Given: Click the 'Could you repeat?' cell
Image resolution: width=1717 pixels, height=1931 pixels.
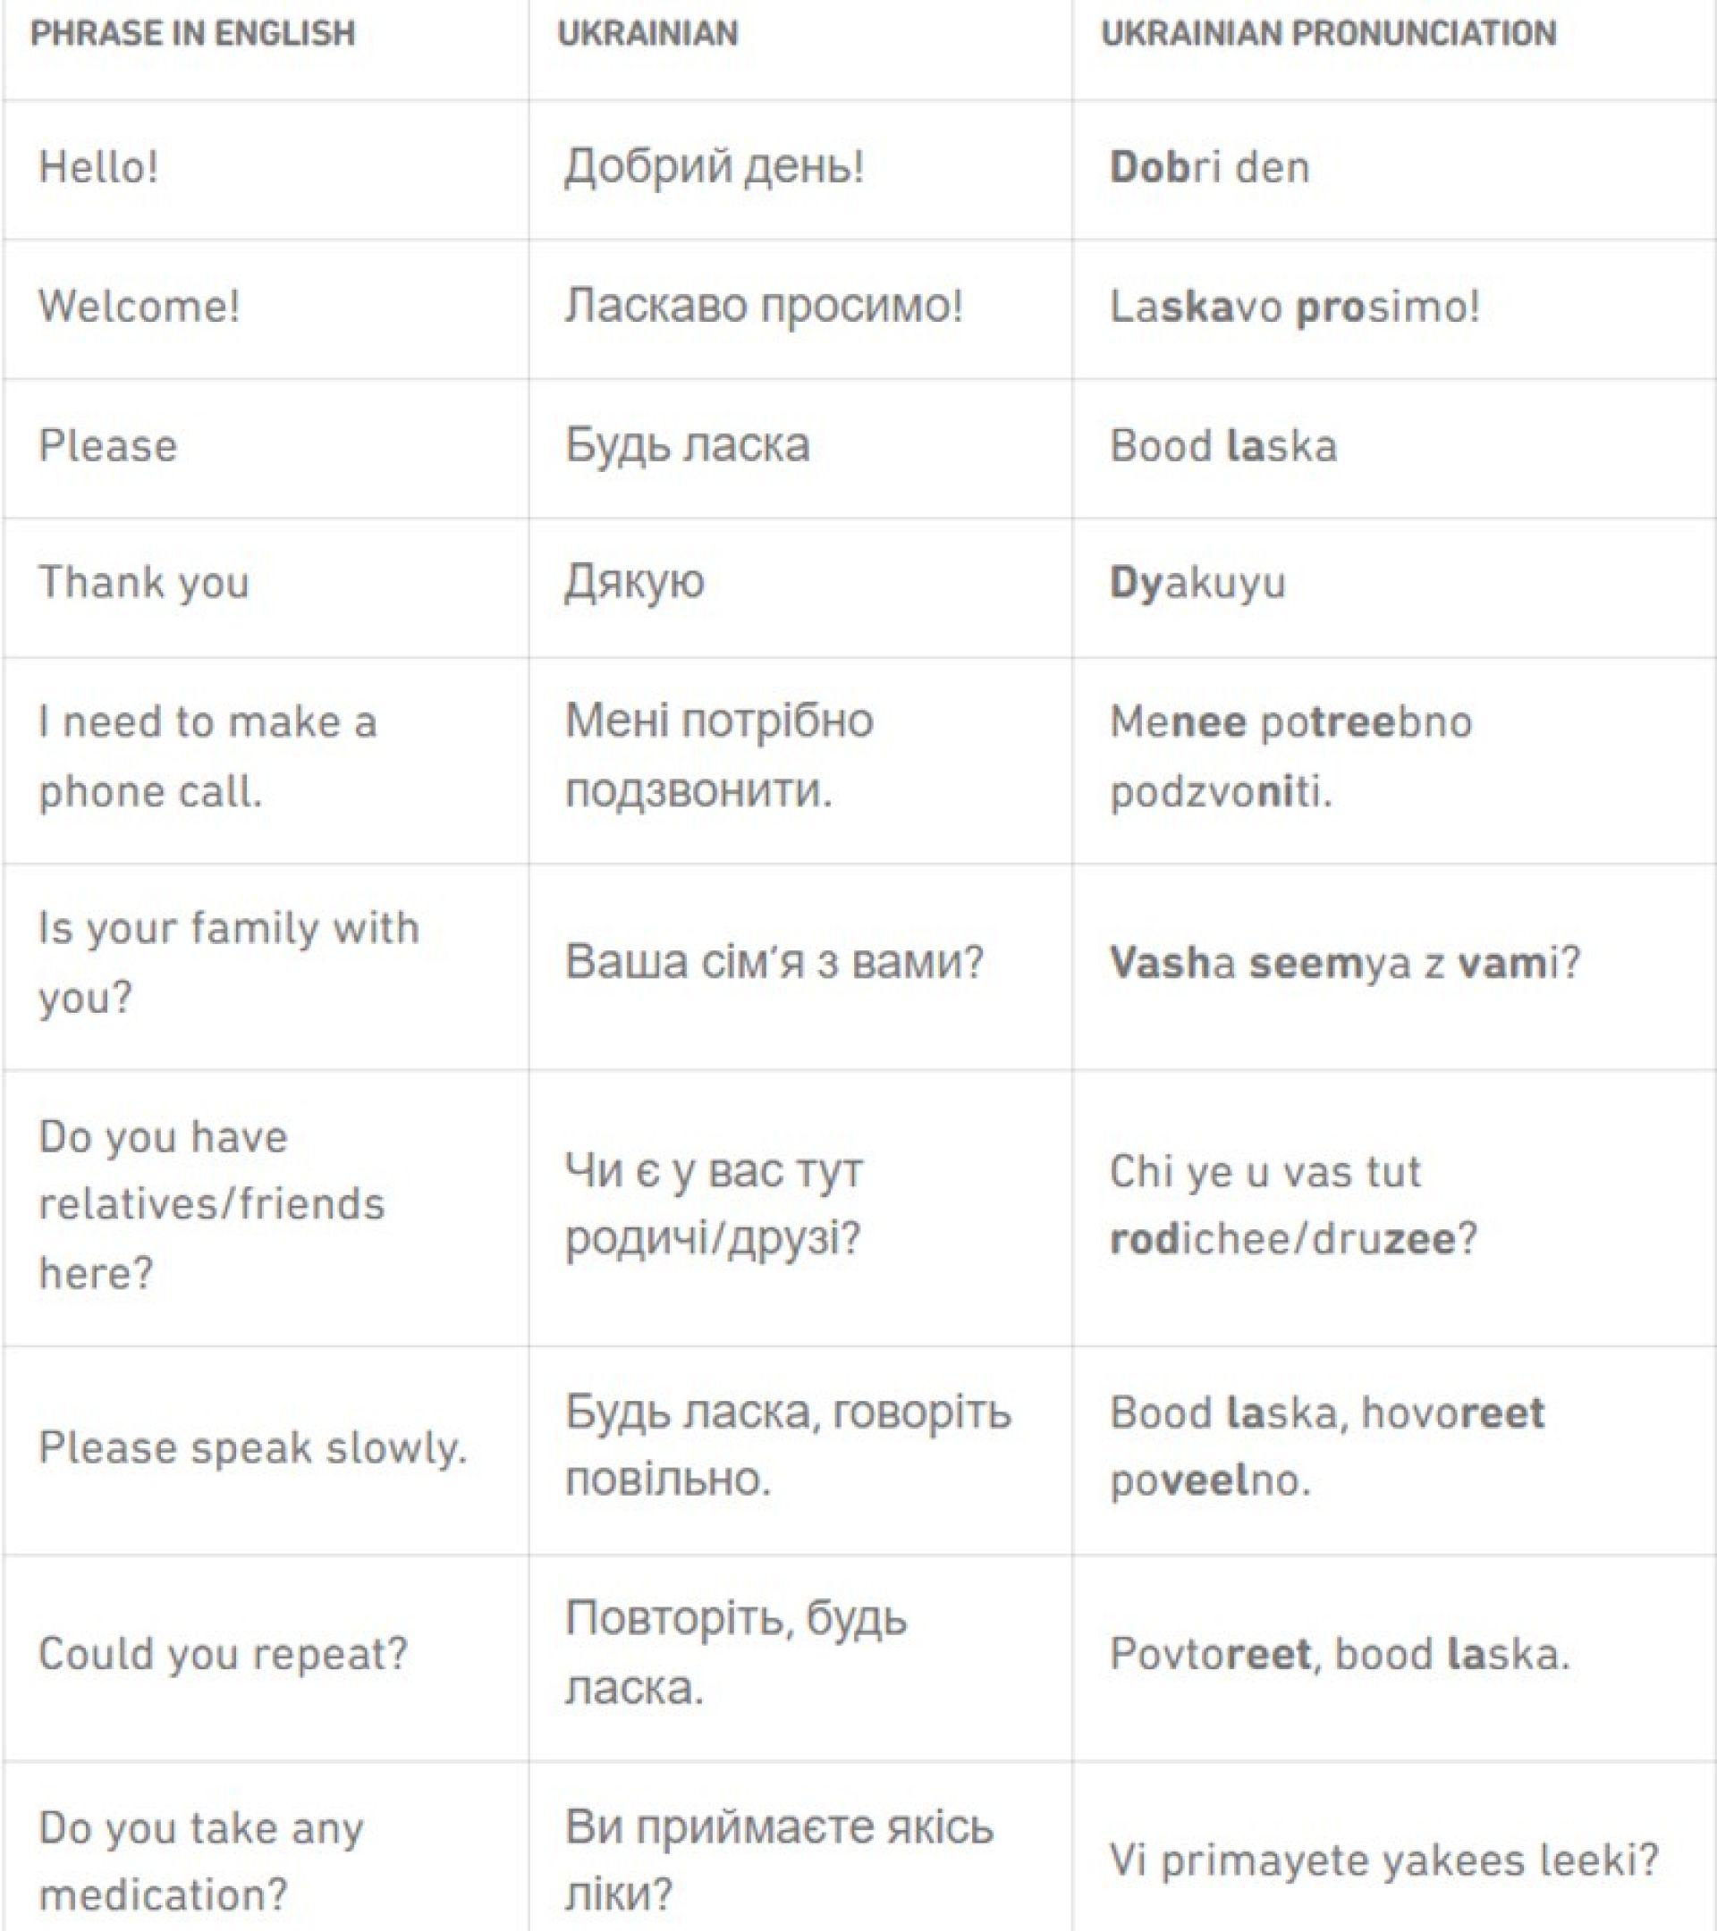Looking at the screenshot, I should pos(223,1654).
